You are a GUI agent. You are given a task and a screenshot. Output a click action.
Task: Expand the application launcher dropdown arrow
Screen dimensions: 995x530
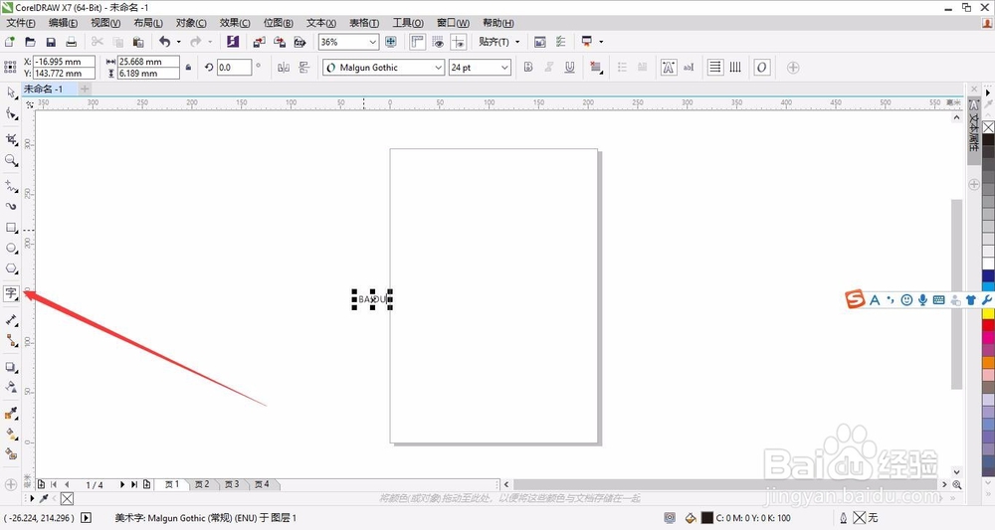click(600, 42)
